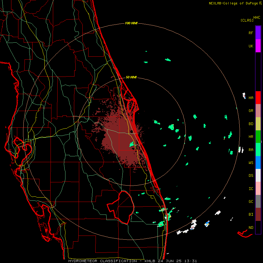Screen dimensions: 263x263
Task: Click the IC legend label
Action: [251, 189]
